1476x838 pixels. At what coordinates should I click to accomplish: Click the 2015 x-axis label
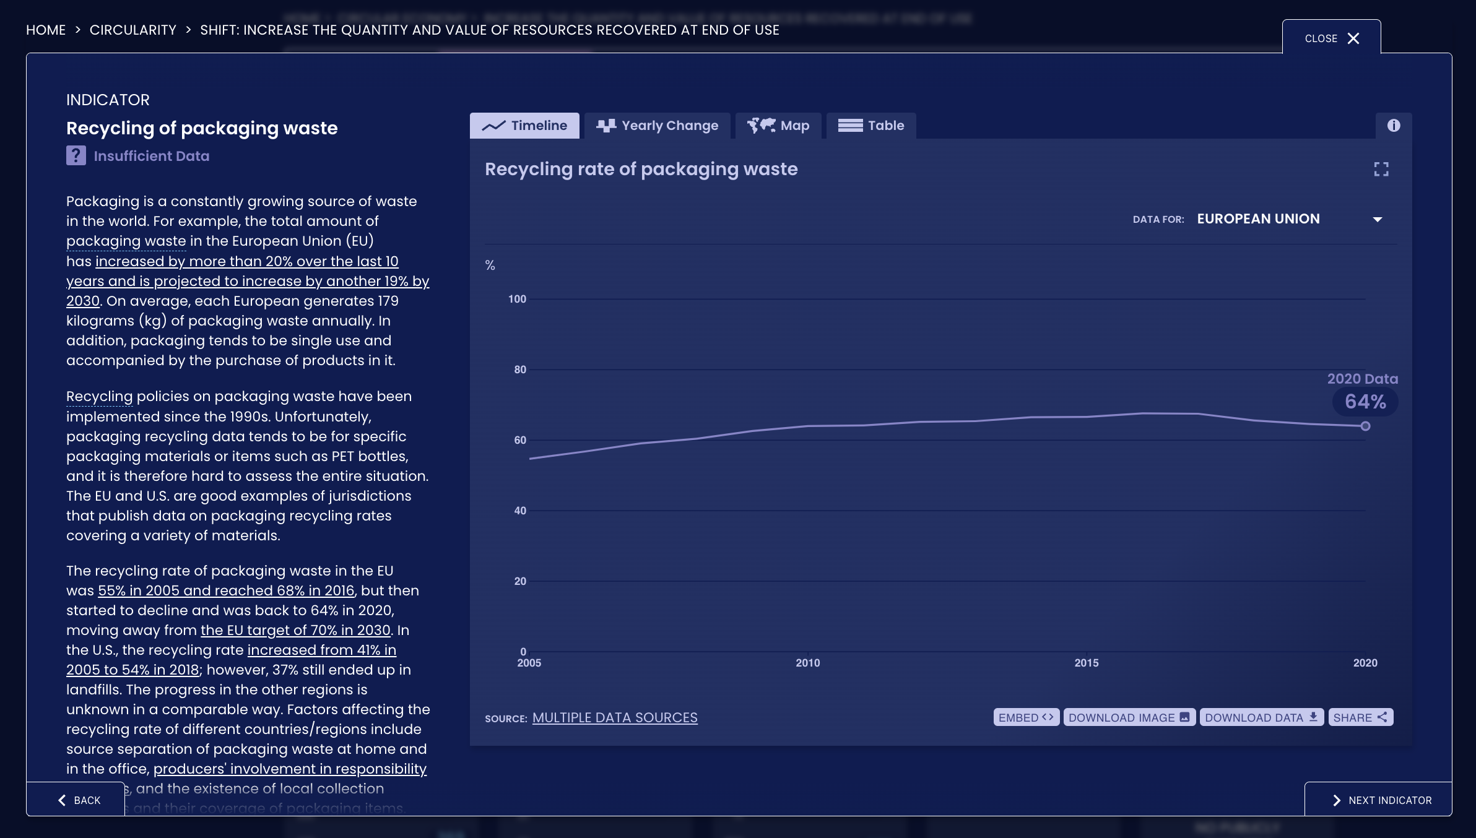pyautogui.click(x=1087, y=663)
